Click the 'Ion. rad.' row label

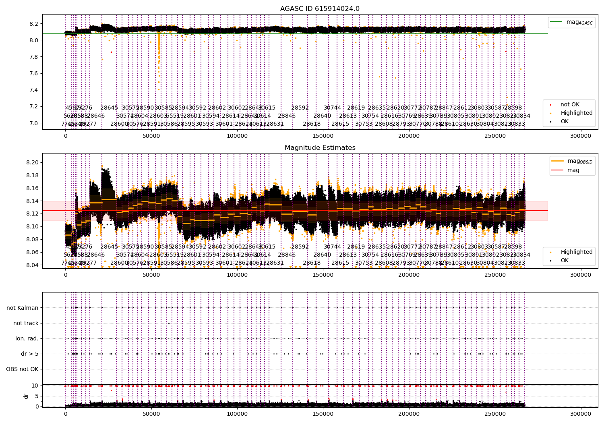27,339
